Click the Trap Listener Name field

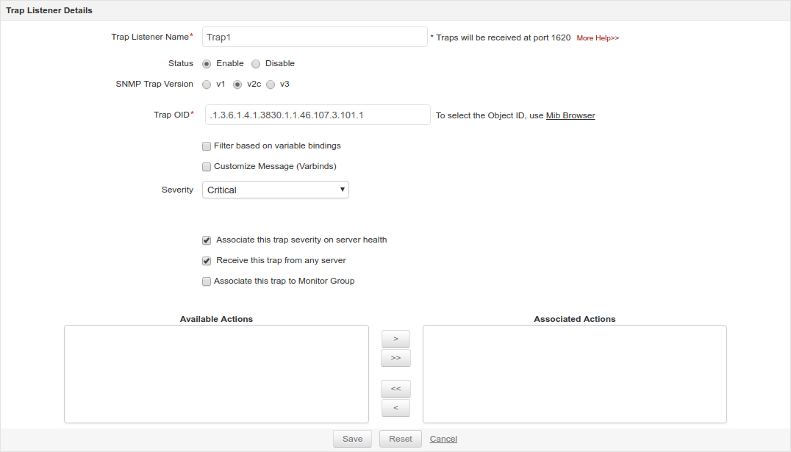click(315, 37)
